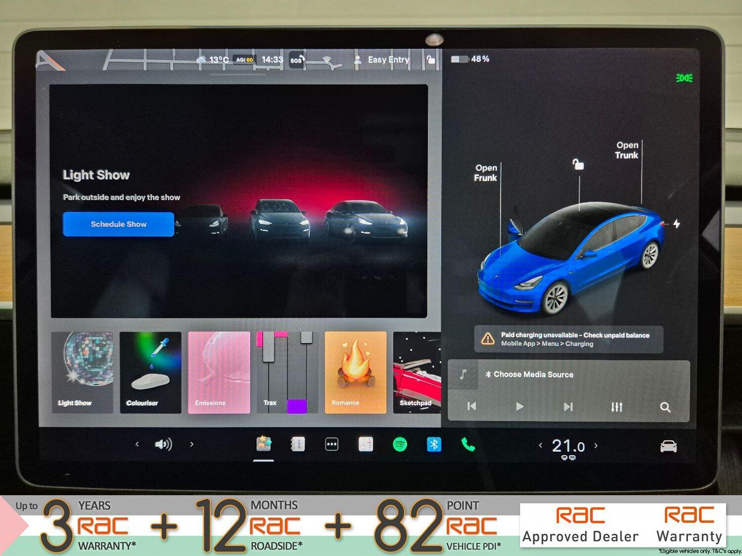Select the Romance toybox tile
742x556 pixels.
coord(355,372)
